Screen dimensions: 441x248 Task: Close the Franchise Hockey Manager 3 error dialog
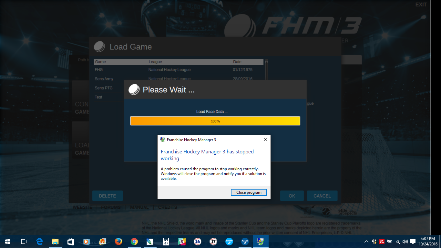[266, 140]
